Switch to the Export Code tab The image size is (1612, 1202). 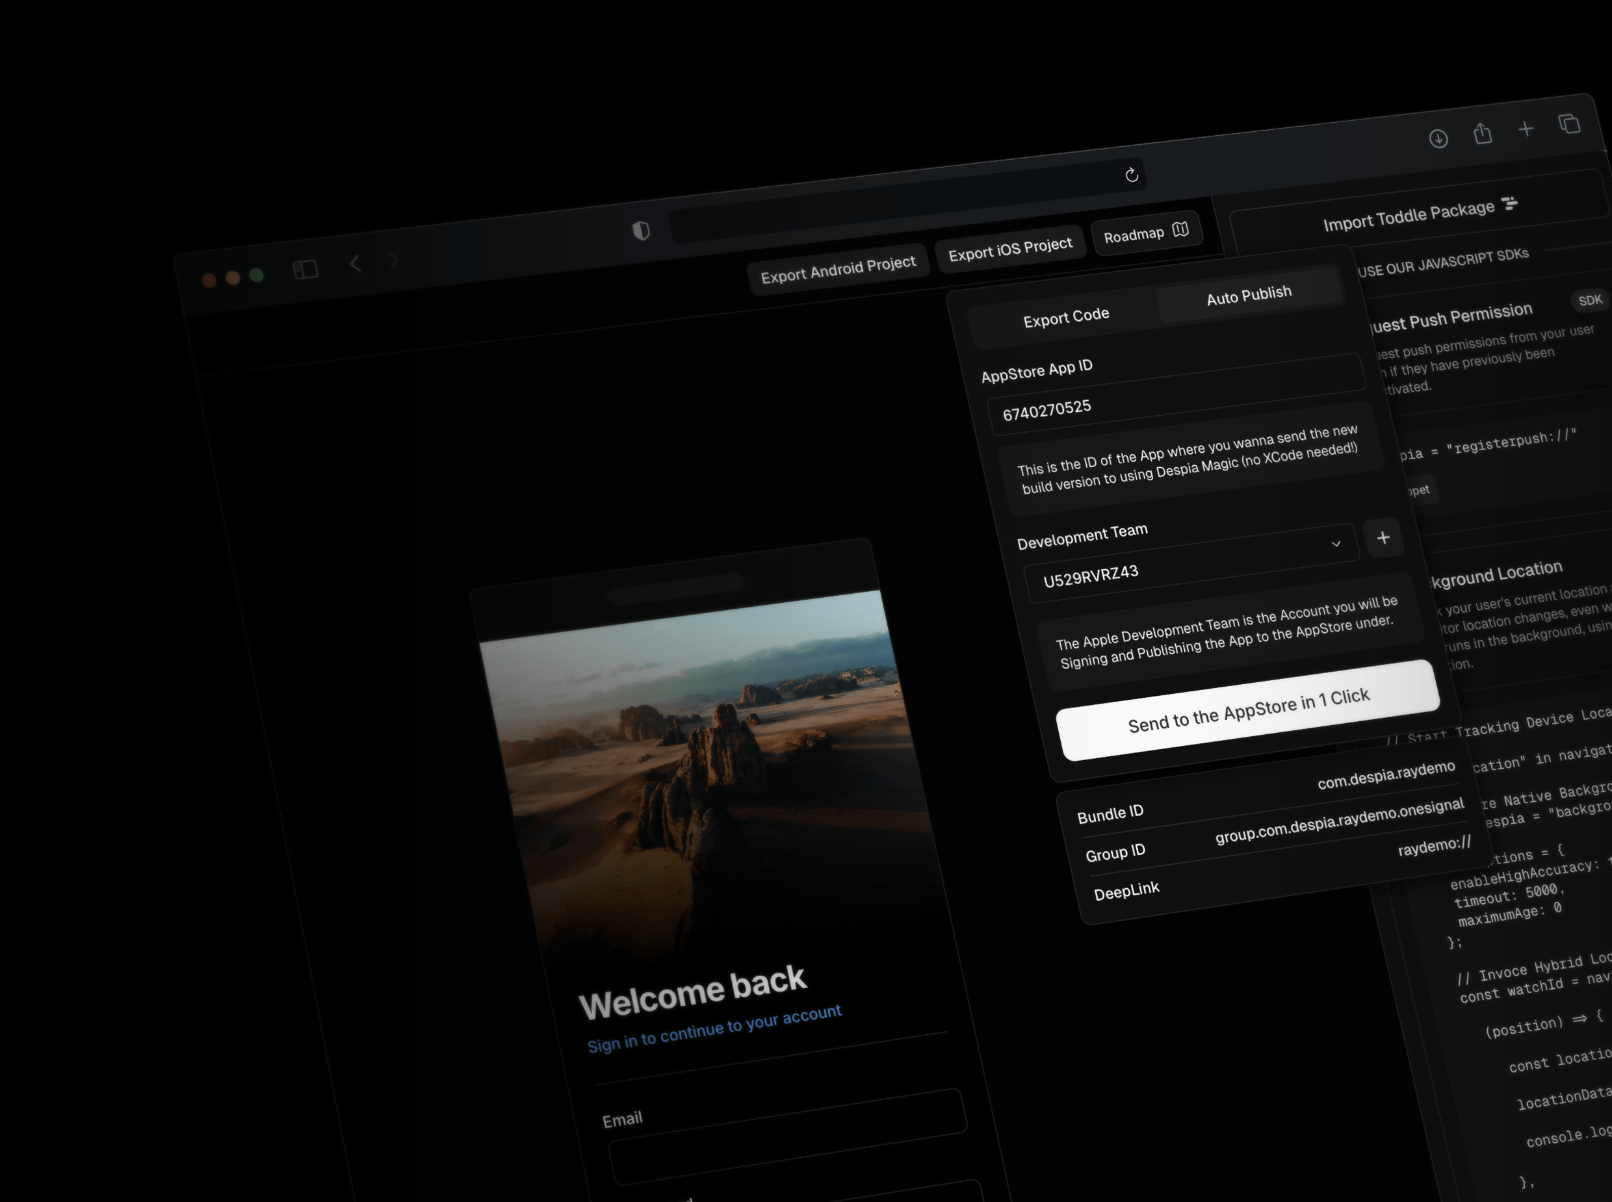1065,317
